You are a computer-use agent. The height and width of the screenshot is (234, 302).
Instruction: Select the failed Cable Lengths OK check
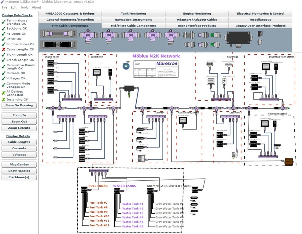pyautogui.click(x=18, y=49)
